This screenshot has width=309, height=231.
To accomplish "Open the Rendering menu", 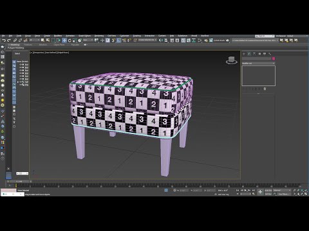I will (99, 36).
